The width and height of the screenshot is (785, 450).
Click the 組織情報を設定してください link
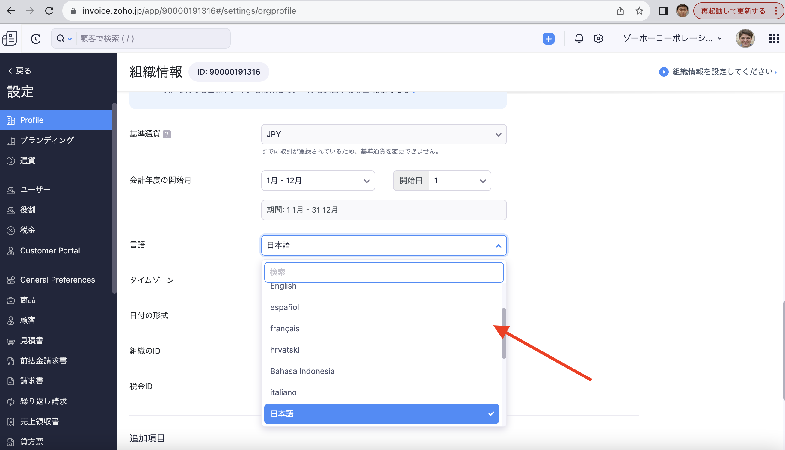722,72
